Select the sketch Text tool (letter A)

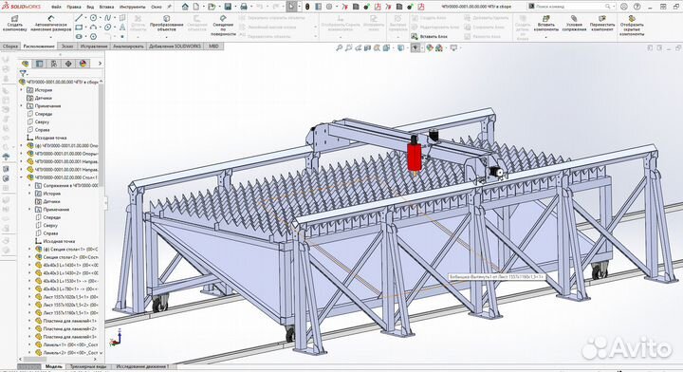tap(122, 27)
